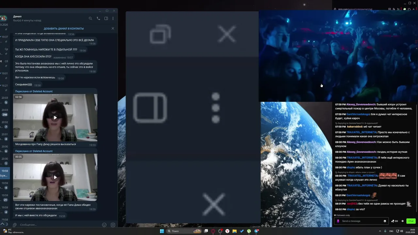Click username GantVernadskogo at 07:59 PM
The width and height of the screenshot is (418, 235).
coord(358,114)
